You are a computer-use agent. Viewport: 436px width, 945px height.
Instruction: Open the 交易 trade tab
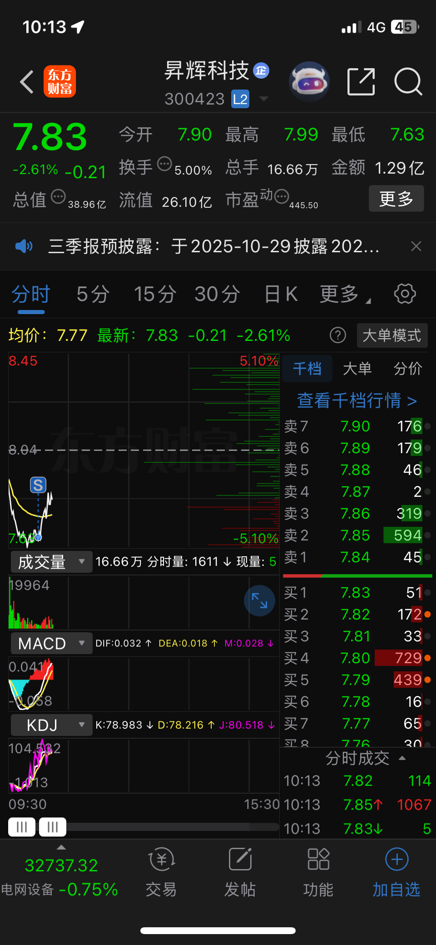pos(161,872)
